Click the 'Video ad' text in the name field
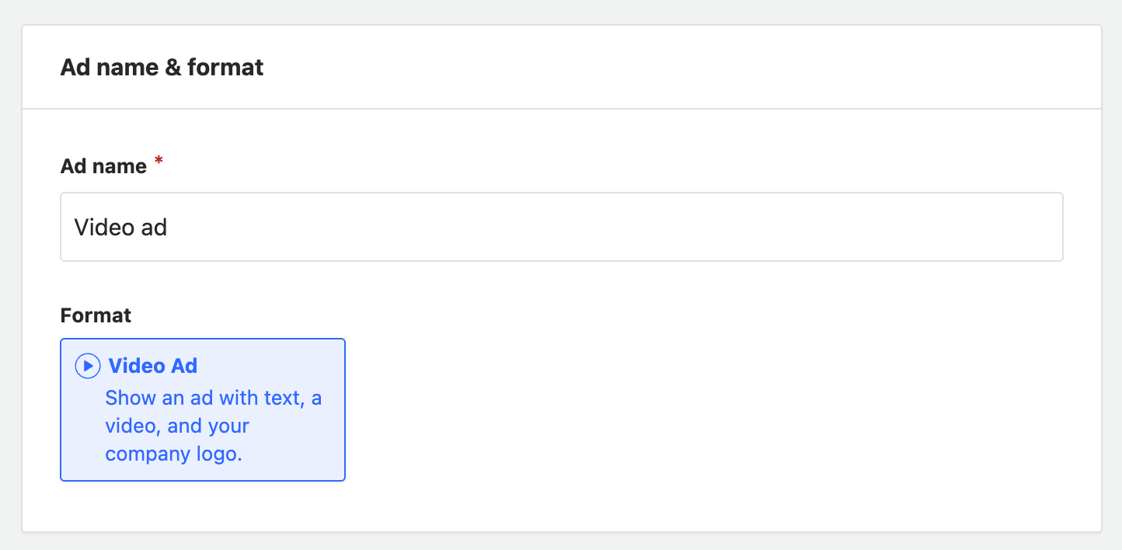Image resolution: width=1122 pixels, height=550 pixels. pos(120,227)
